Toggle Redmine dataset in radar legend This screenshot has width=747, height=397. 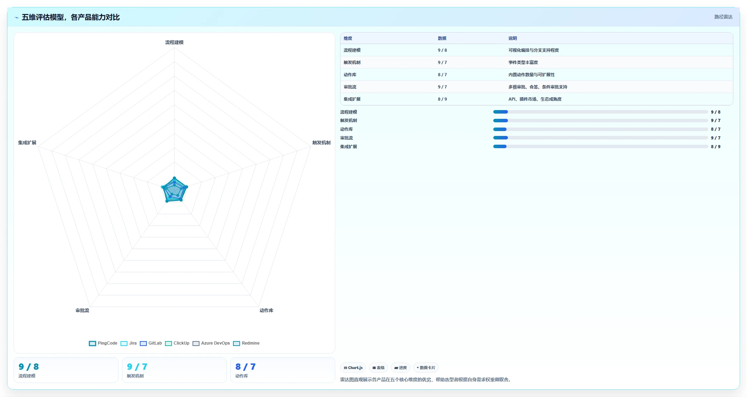(x=246, y=343)
